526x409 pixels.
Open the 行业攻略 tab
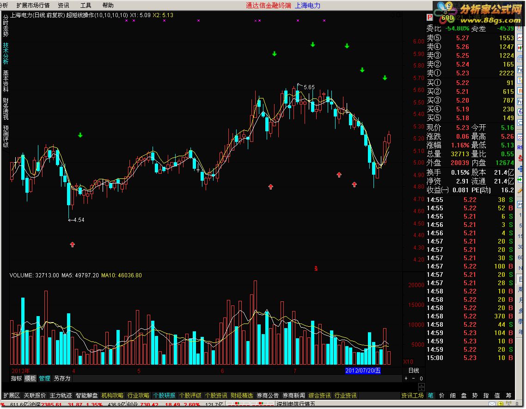click(138, 396)
